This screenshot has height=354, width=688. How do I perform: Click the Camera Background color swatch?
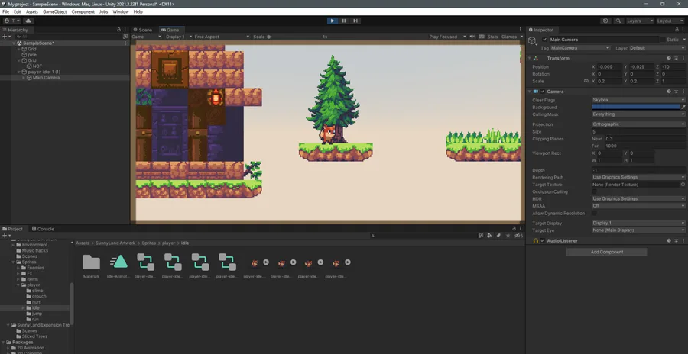(x=636, y=107)
